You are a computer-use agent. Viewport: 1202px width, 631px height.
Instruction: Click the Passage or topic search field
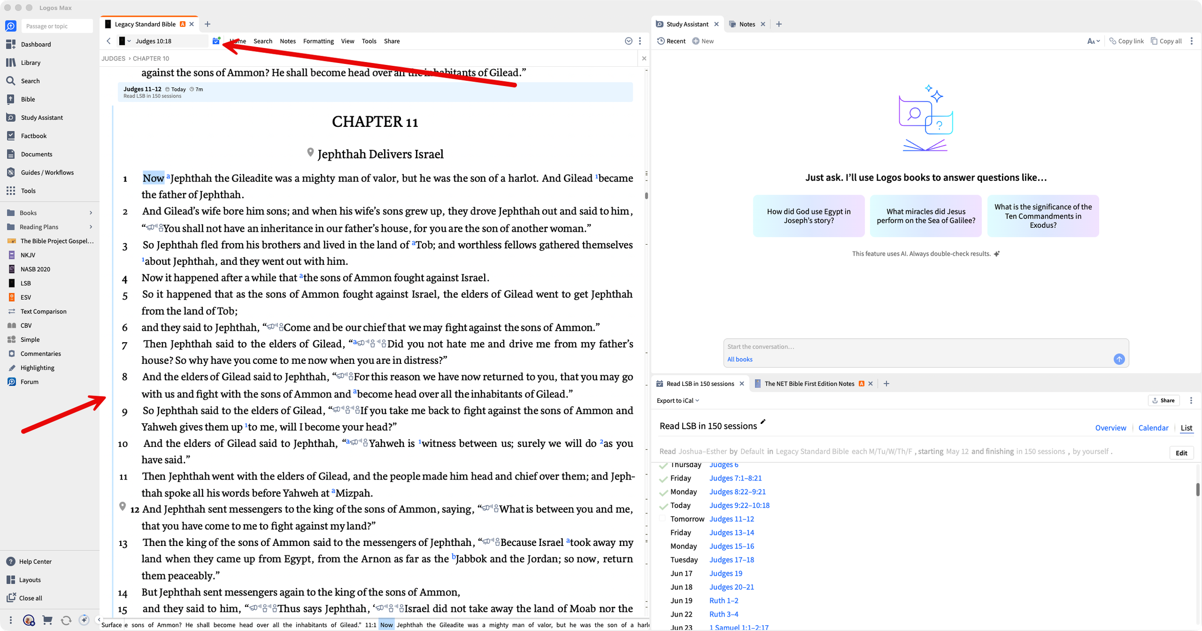point(57,26)
